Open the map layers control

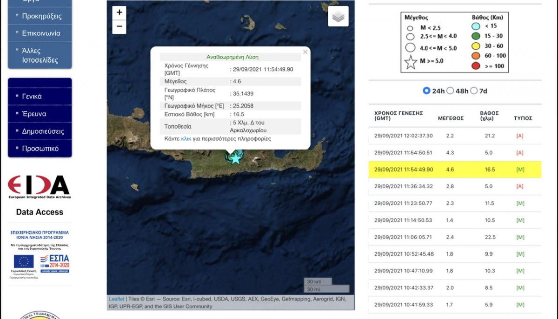coord(338,17)
